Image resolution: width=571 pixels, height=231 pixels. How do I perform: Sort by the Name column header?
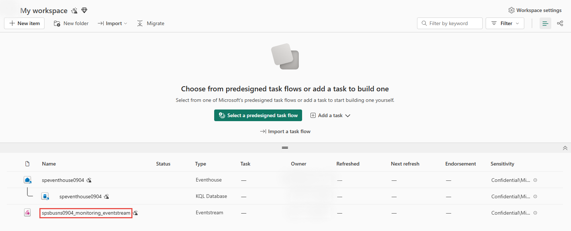click(x=49, y=164)
